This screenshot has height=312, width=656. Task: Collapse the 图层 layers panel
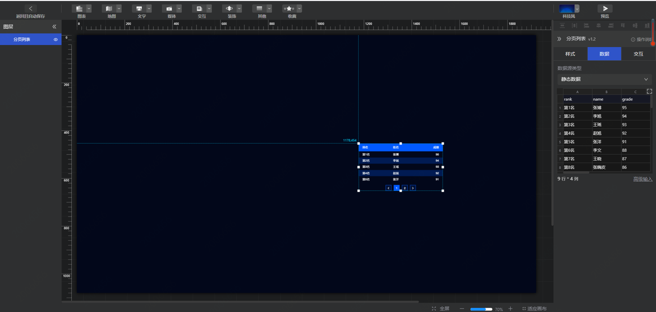tap(54, 27)
